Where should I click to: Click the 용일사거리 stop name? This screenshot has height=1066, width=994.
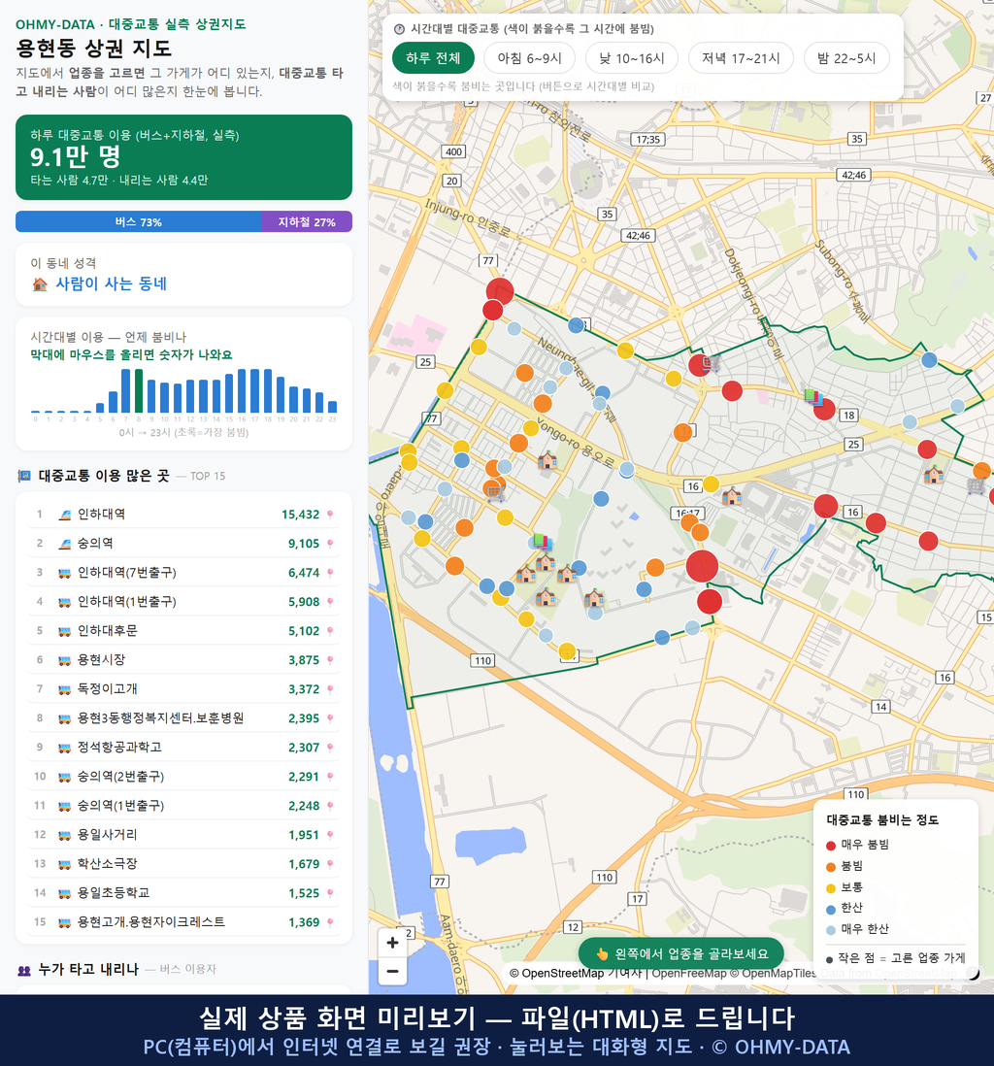(107, 835)
